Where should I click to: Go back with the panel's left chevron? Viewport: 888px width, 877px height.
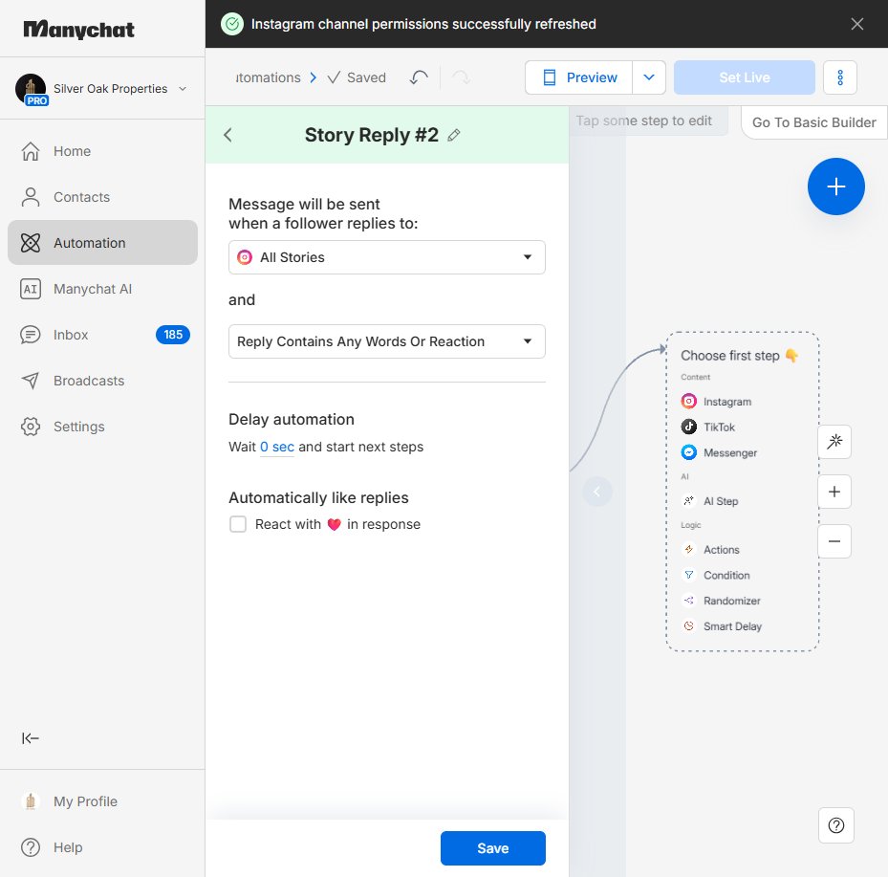227,135
